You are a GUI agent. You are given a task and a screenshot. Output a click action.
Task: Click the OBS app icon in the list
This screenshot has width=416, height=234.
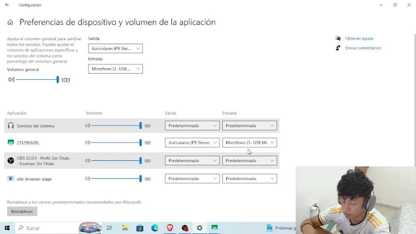tap(11, 161)
